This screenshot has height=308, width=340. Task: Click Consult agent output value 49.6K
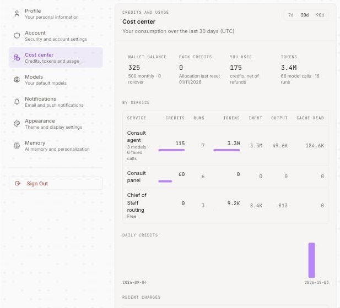click(280, 146)
